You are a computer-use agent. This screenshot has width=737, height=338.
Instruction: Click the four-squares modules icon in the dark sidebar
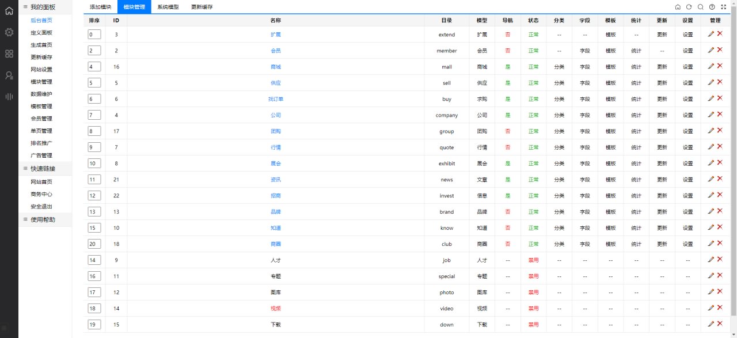point(9,54)
